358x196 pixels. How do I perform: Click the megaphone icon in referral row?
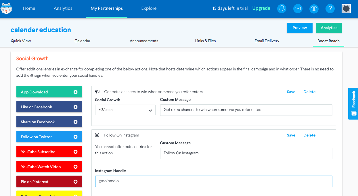tap(97, 92)
